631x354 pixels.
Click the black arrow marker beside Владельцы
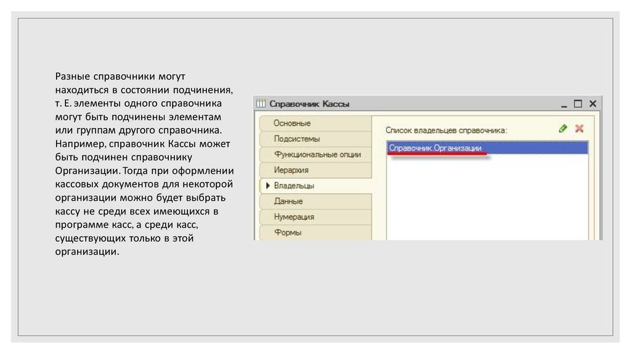tap(267, 186)
